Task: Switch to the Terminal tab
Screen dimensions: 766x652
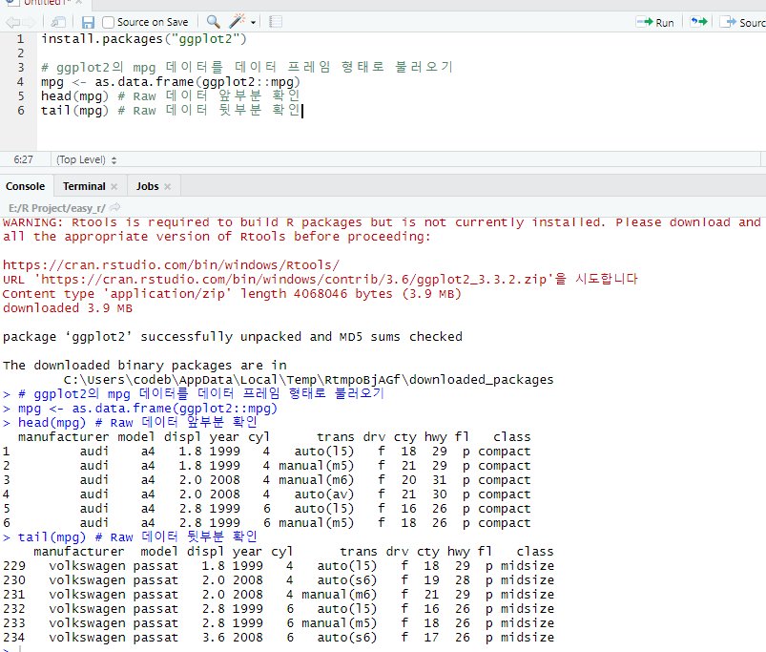Action: point(84,186)
